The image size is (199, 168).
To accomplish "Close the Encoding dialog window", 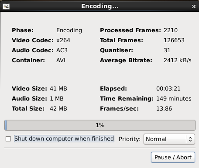I will (x=194, y=7).
